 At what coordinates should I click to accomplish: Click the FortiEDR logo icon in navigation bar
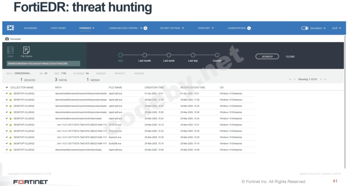(x=10, y=28)
